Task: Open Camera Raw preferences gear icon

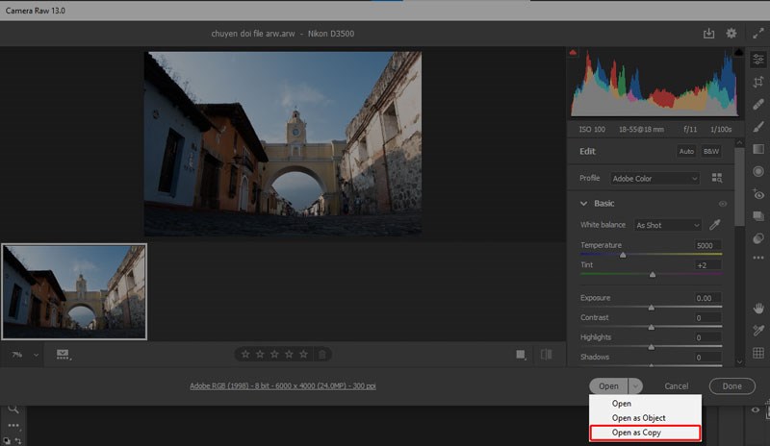Action: [731, 34]
